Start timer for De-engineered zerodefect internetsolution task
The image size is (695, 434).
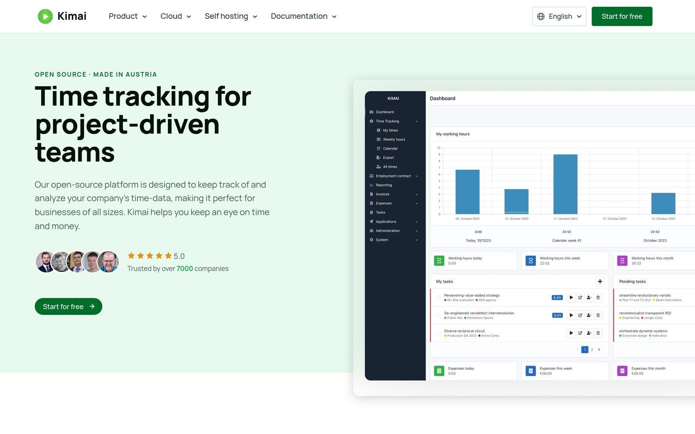click(x=571, y=315)
